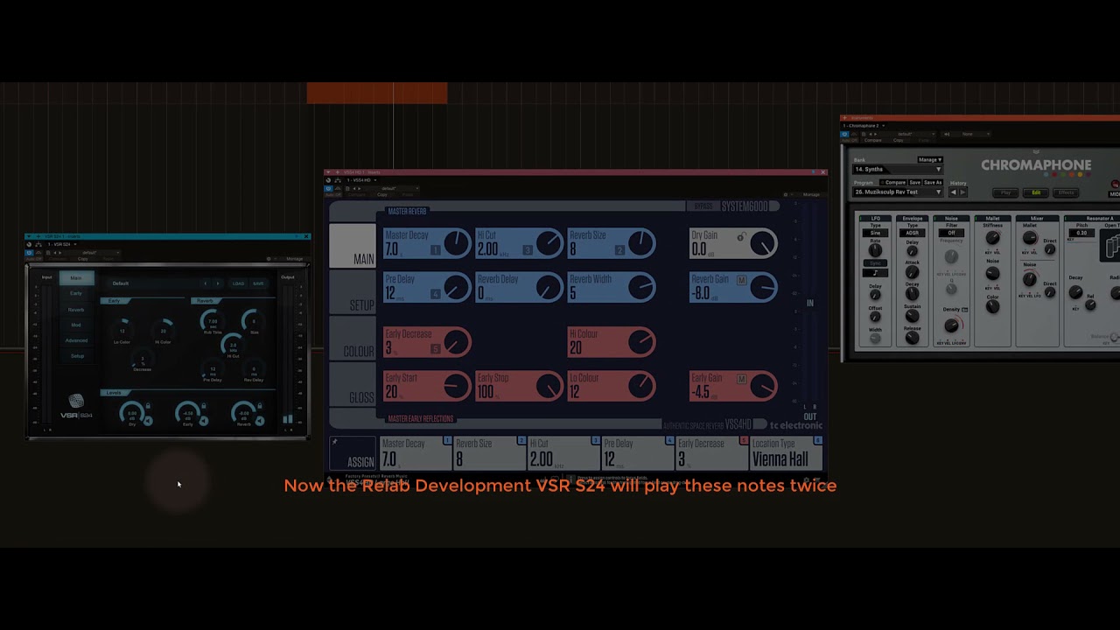Toggle BYPASS in VSS4 HD plugin
The width and height of the screenshot is (1120, 630).
tap(702, 206)
